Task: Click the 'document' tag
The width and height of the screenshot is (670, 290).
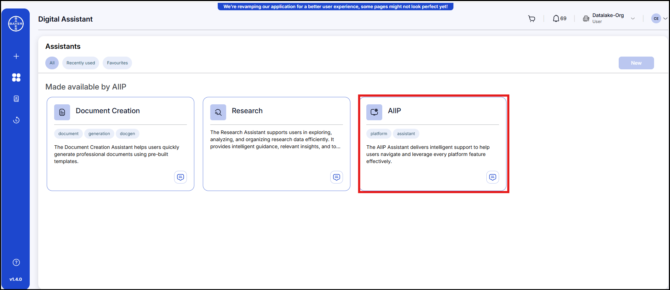Action: click(68, 134)
